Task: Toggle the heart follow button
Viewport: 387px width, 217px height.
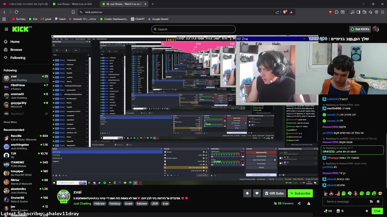Action: 257,193
